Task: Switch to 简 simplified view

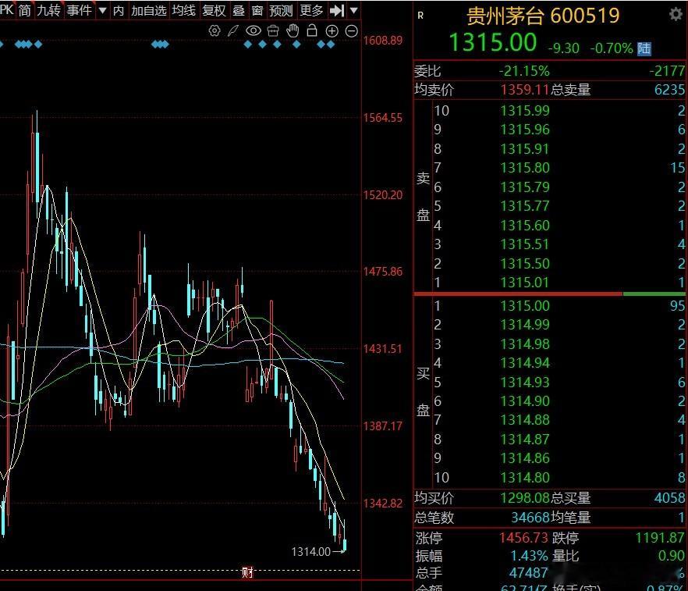Action: click(x=25, y=10)
